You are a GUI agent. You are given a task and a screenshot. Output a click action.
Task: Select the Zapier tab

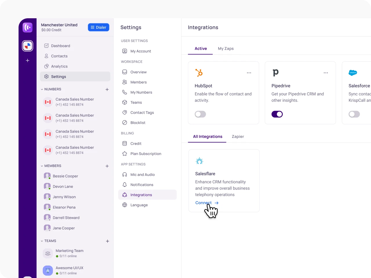[238, 136]
